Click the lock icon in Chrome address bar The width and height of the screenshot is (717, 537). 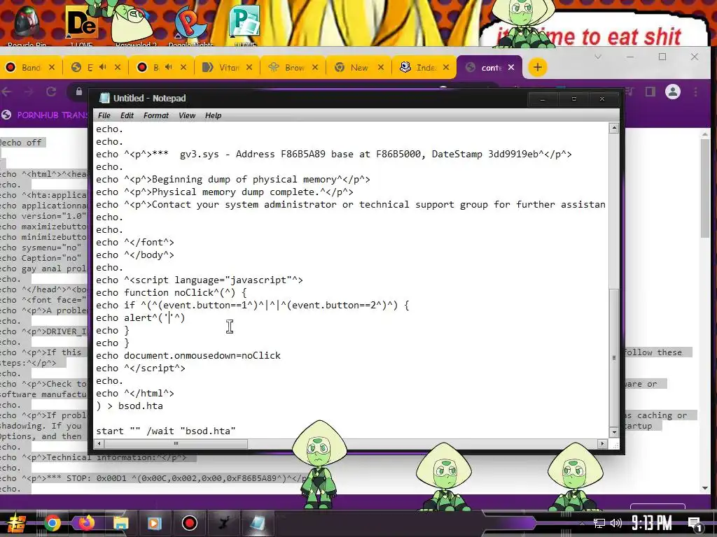(x=78, y=92)
